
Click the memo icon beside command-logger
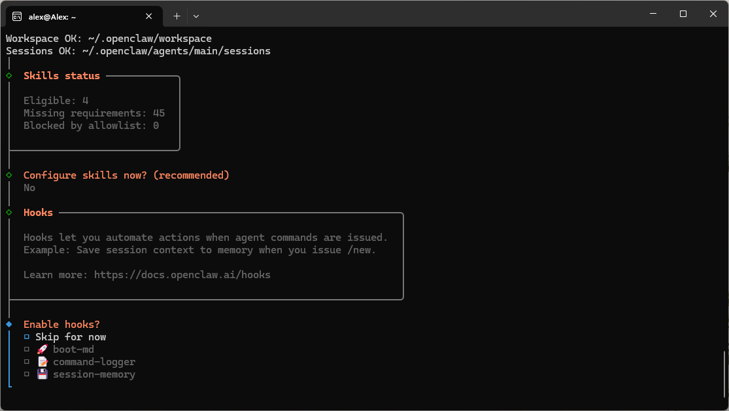[x=42, y=362]
